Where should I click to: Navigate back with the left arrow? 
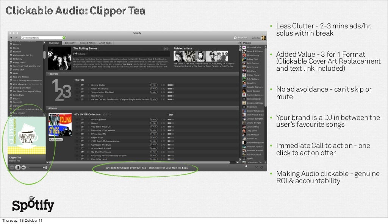coord(11,37)
